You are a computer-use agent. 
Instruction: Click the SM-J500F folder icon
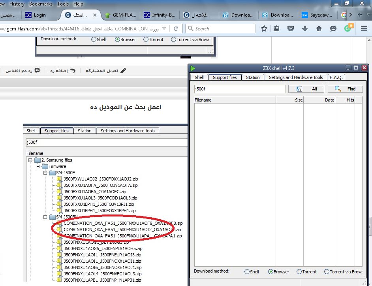tap(52, 173)
